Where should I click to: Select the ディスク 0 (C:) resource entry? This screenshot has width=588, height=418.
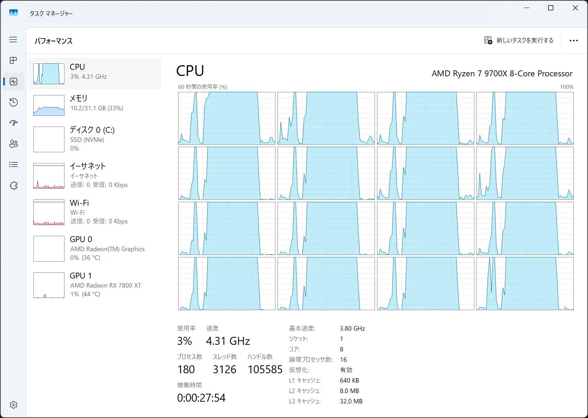[x=95, y=139]
